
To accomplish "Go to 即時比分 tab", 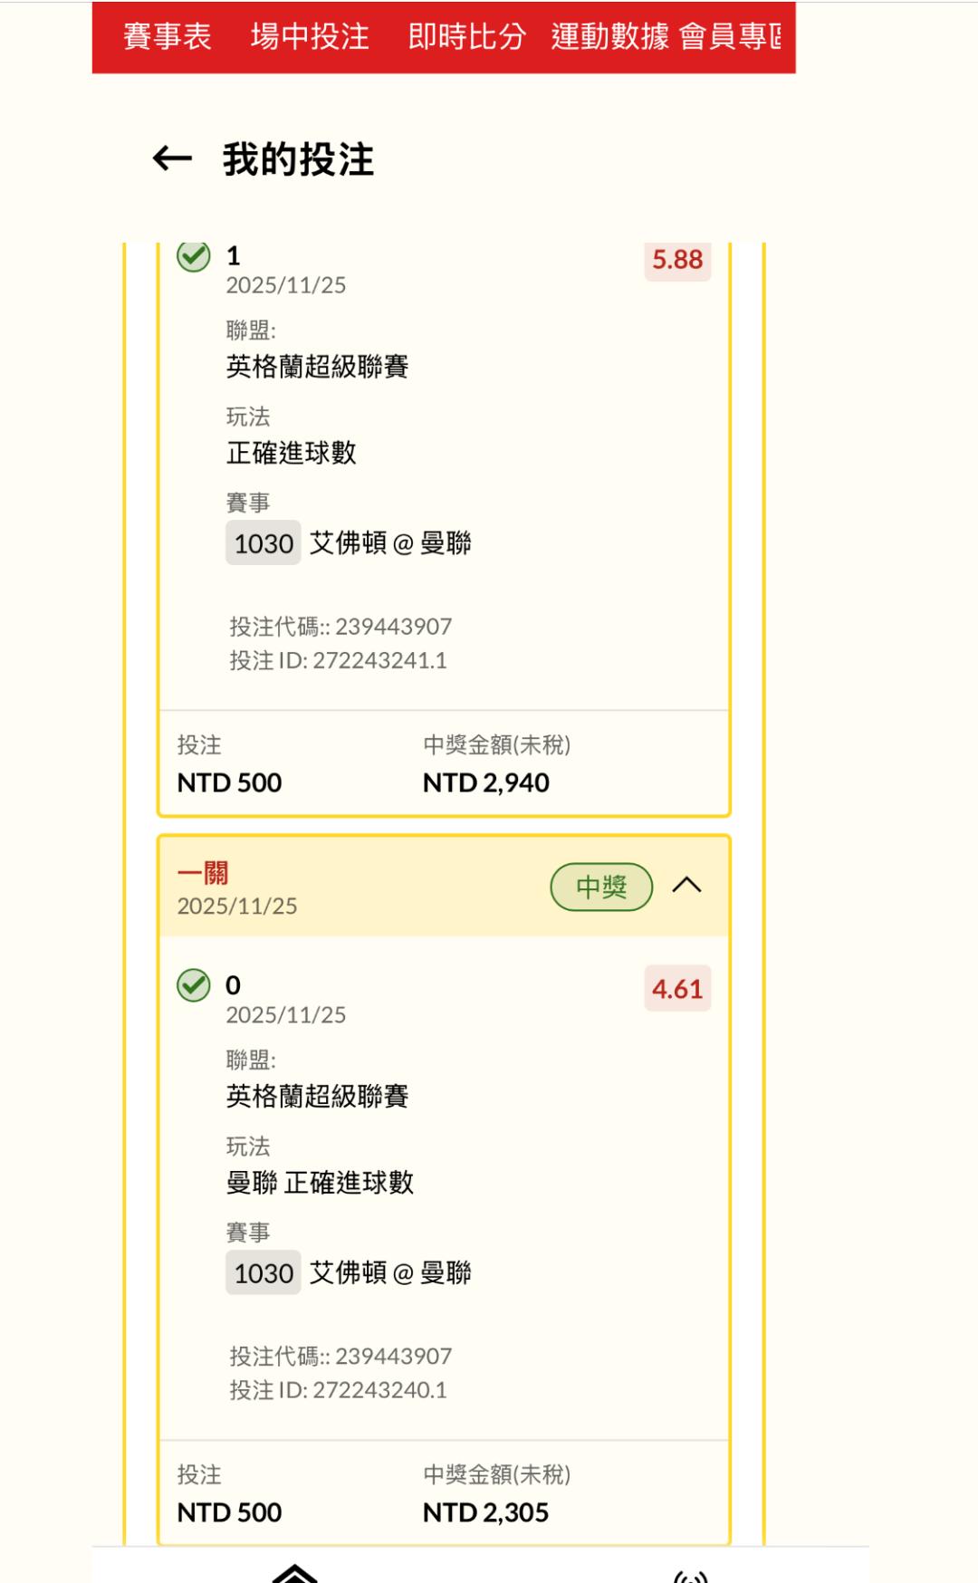I will tap(466, 37).
